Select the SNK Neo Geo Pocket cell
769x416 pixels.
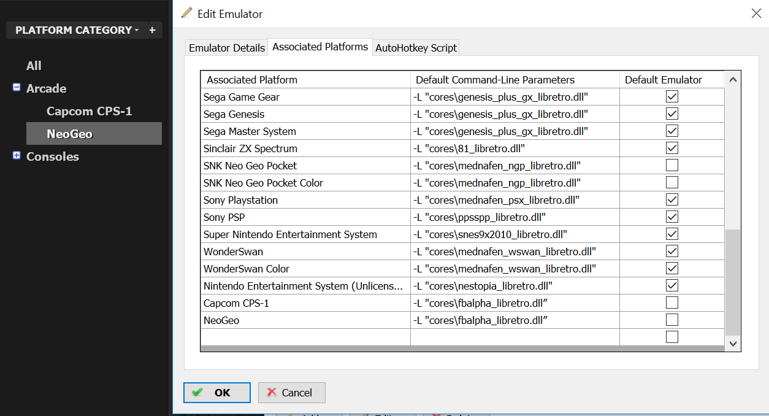click(305, 165)
